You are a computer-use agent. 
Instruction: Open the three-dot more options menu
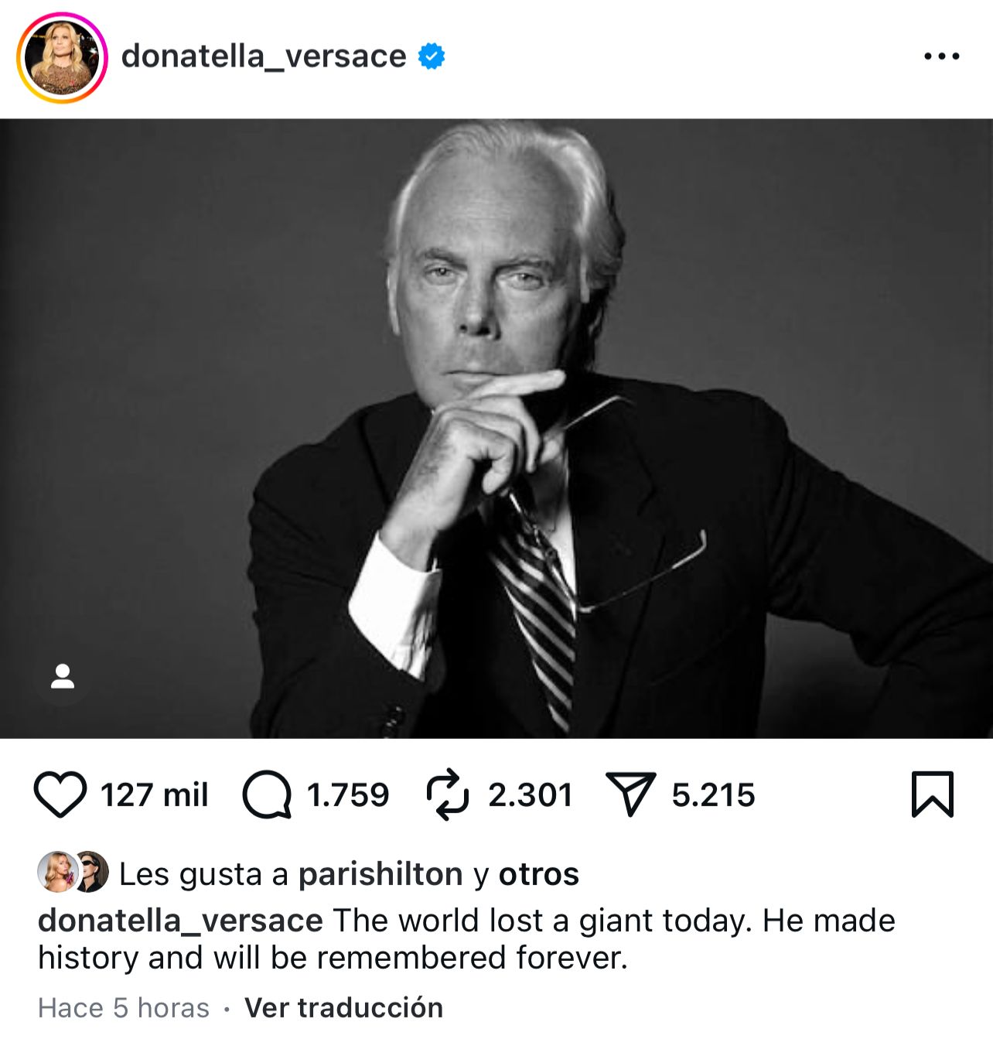click(x=942, y=56)
